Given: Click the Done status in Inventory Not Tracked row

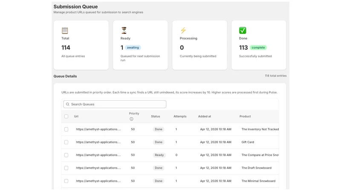Looking at the screenshot, I should pos(159,129).
